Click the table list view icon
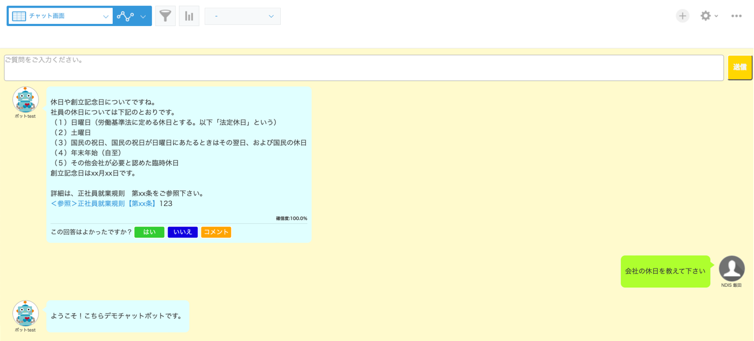 [19, 16]
